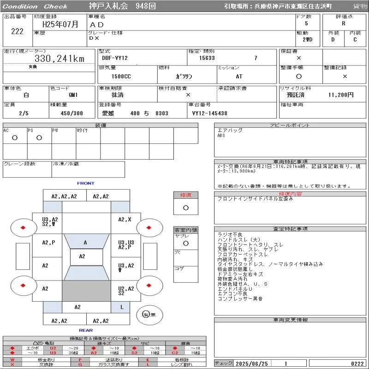The width and height of the screenshot is (369, 369).
Task: Click the recycle fee 11,200円
Action: click(341, 95)
